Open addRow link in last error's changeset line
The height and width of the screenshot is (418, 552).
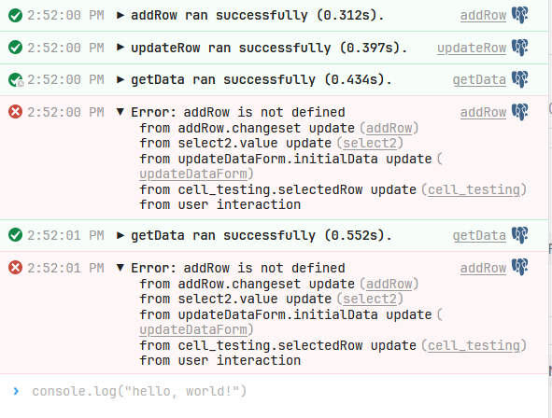point(389,284)
